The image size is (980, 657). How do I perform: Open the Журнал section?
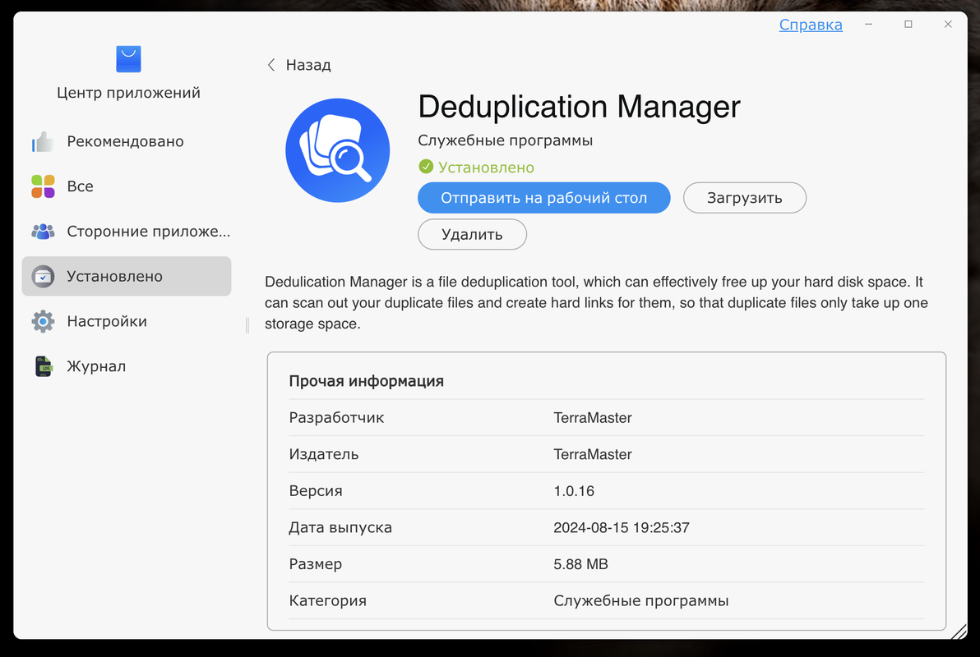(x=127, y=366)
